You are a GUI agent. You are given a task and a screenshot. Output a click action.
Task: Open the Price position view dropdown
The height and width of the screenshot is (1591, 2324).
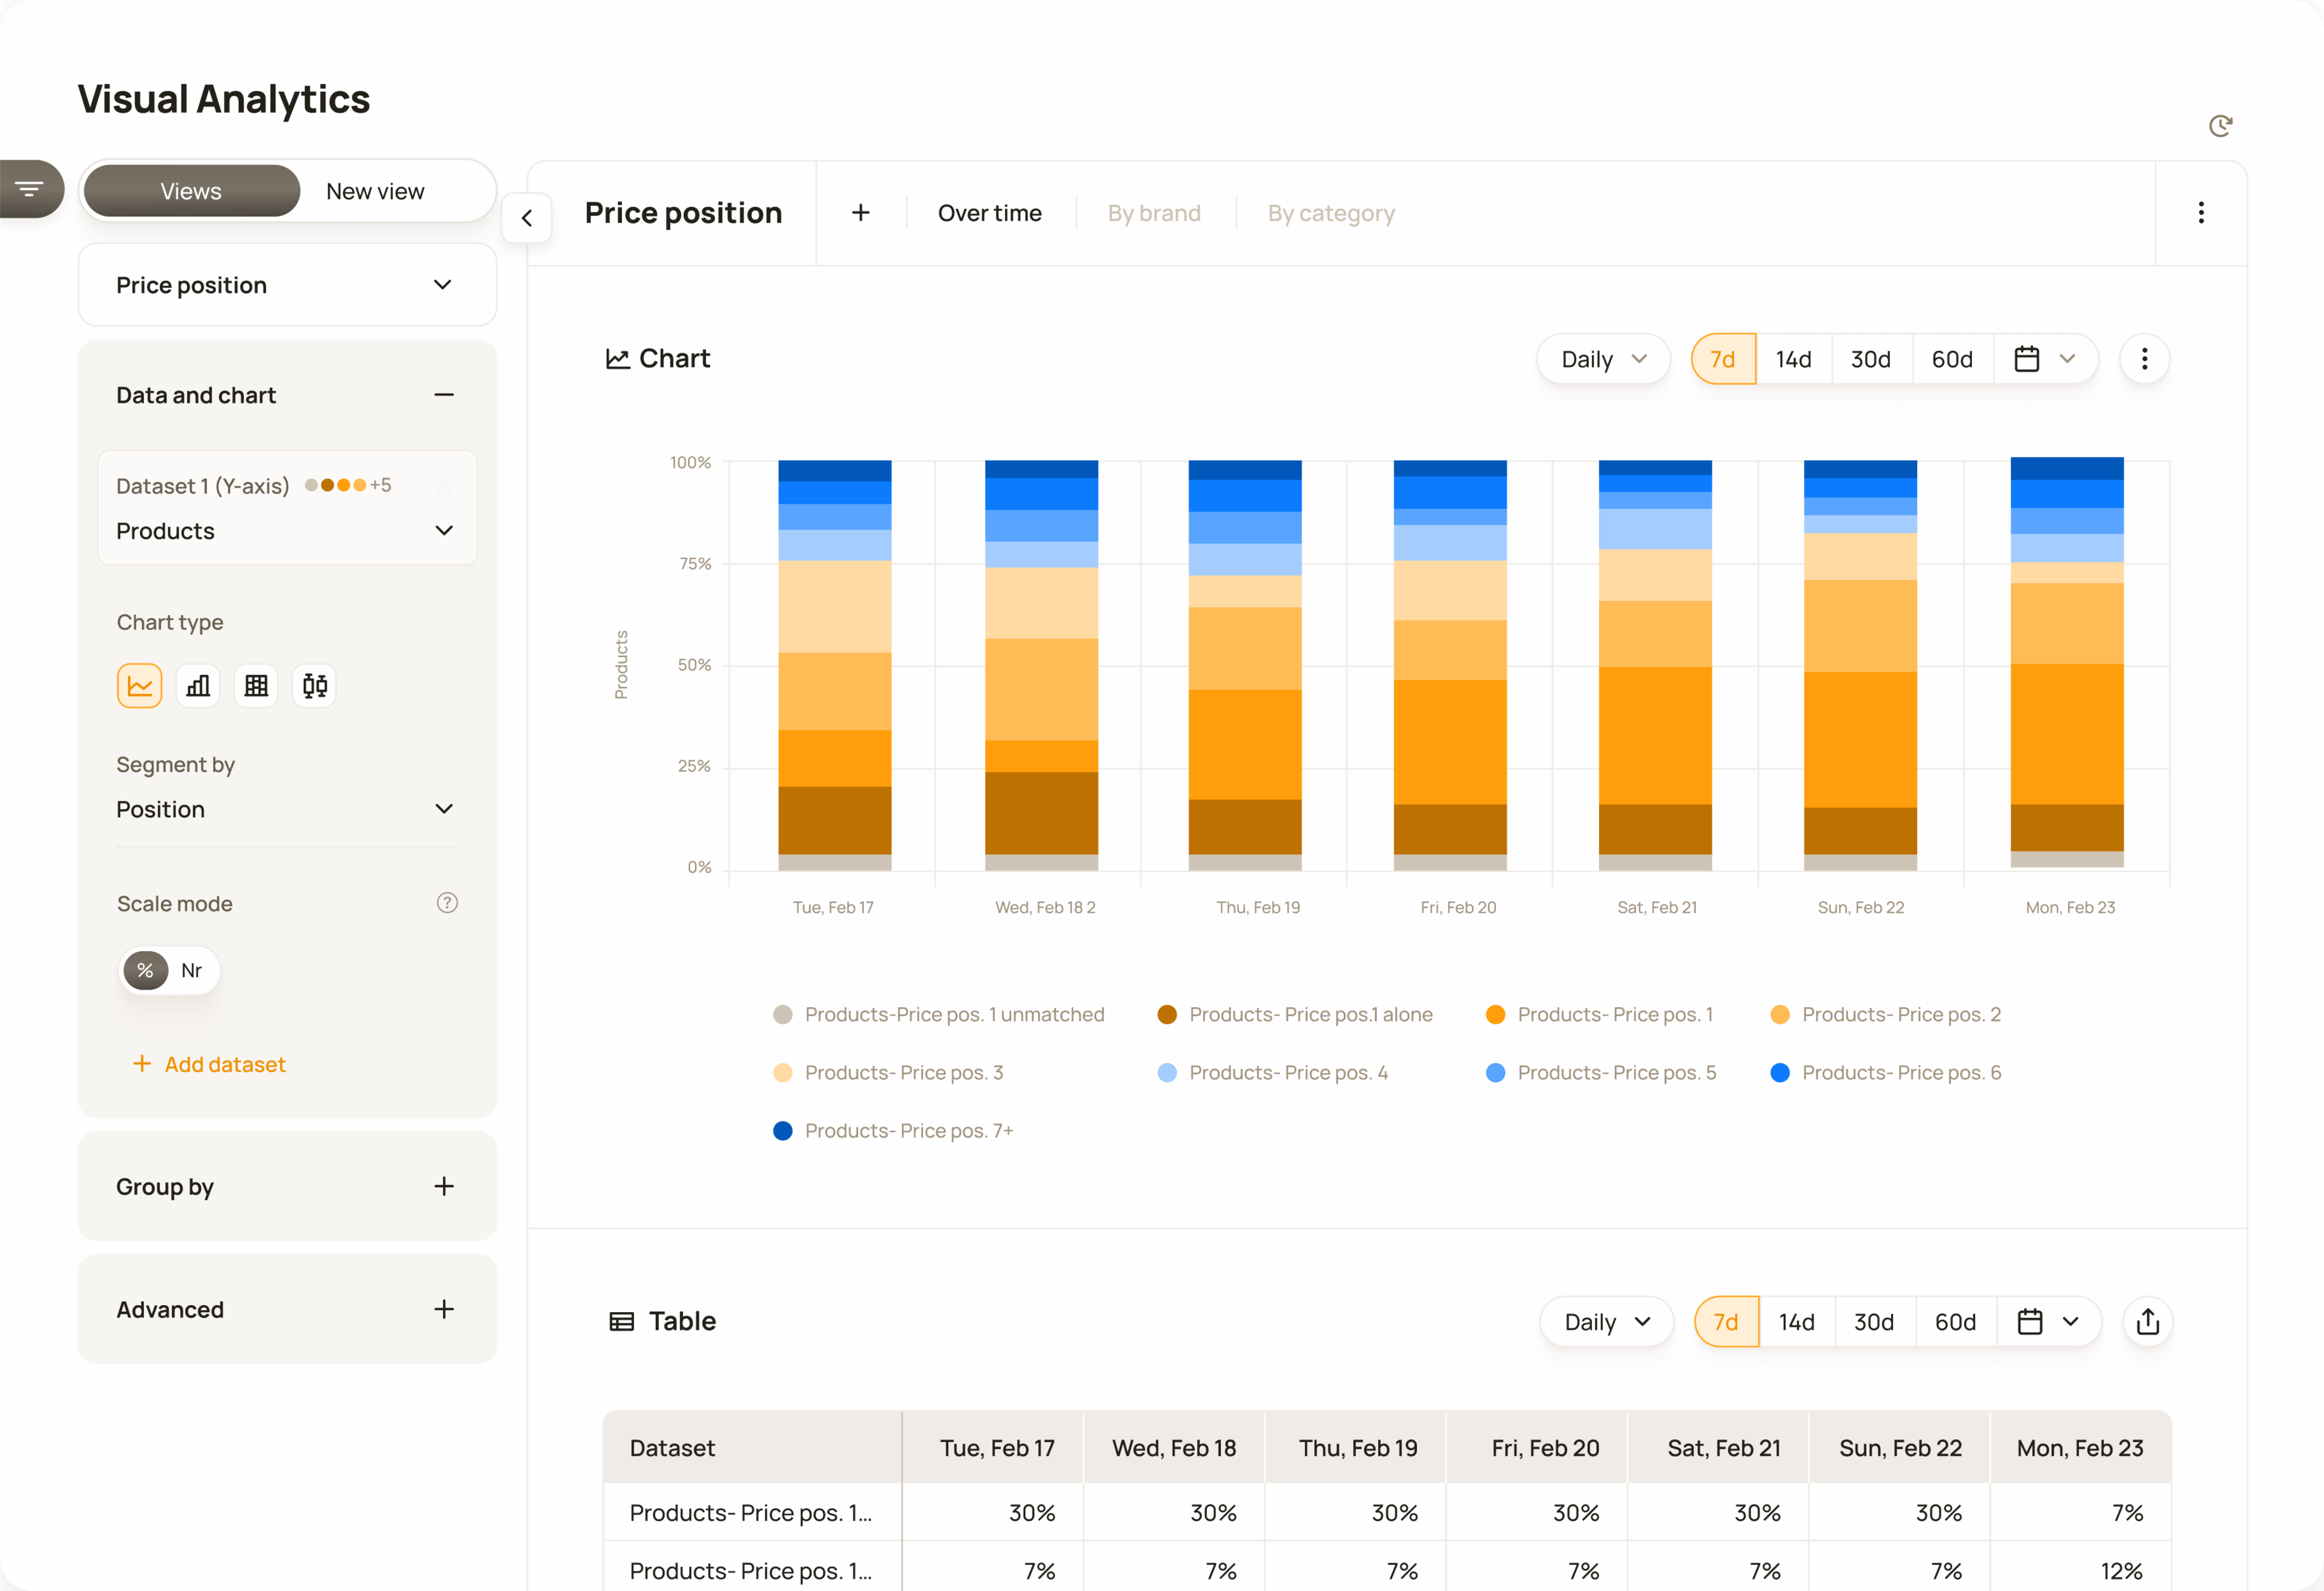point(287,285)
